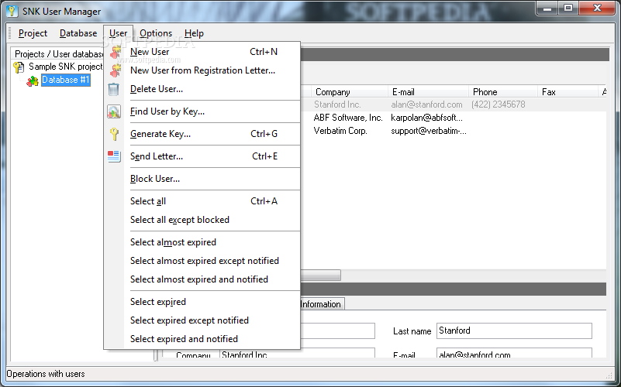Image resolution: width=621 pixels, height=387 pixels.
Task: Open the Options menu
Action: tap(156, 33)
